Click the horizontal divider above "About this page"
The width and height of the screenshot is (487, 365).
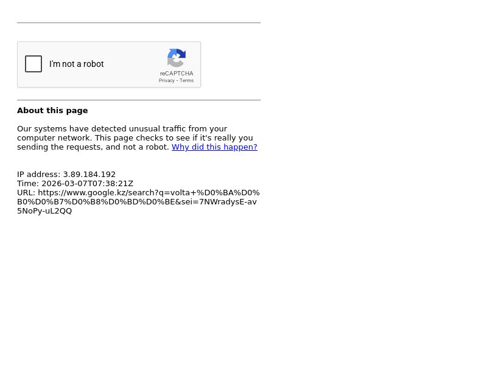139,100
